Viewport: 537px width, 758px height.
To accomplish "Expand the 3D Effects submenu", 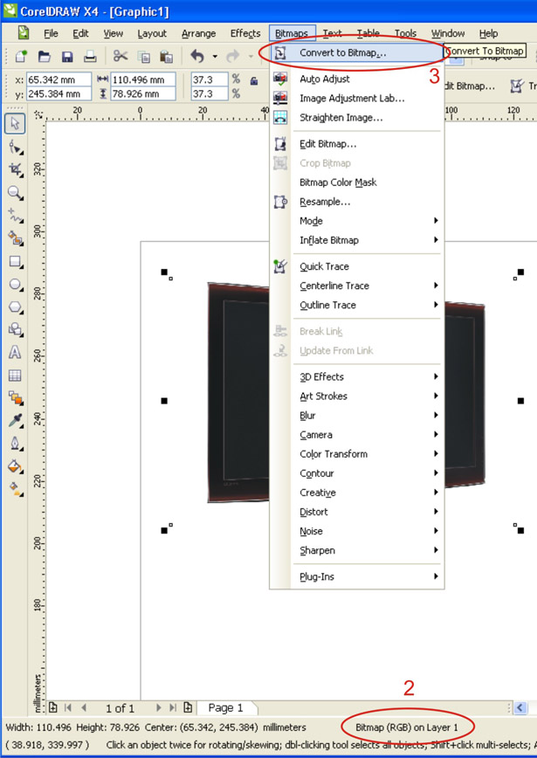I will pyautogui.click(x=368, y=376).
